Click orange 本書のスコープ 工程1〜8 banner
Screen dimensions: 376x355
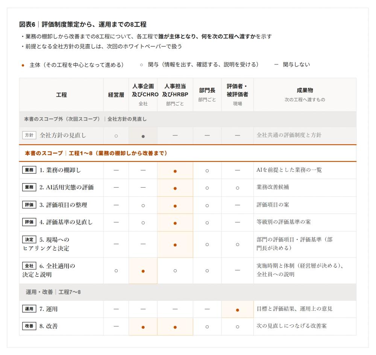tap(188, 153)
